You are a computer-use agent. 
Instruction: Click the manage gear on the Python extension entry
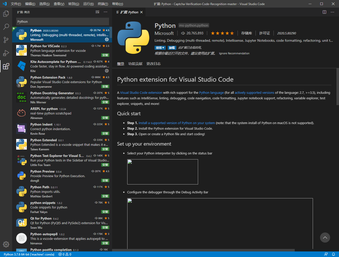point(107,39)
